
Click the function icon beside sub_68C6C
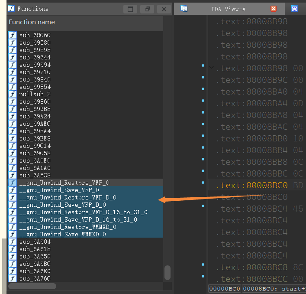pyautogui.click(x=13, y=35)
